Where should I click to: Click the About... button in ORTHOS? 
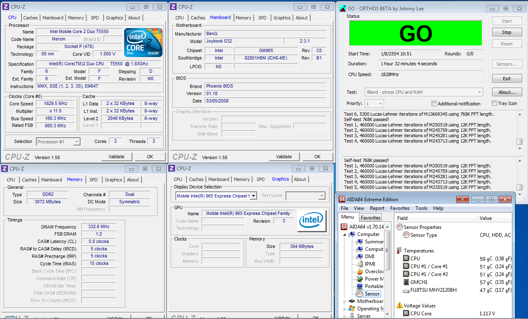pos(507,92)
